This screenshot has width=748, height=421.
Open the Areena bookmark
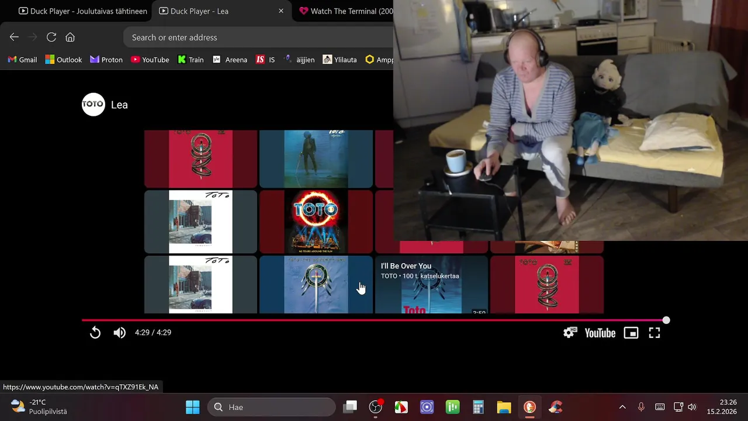coord(230,60)
